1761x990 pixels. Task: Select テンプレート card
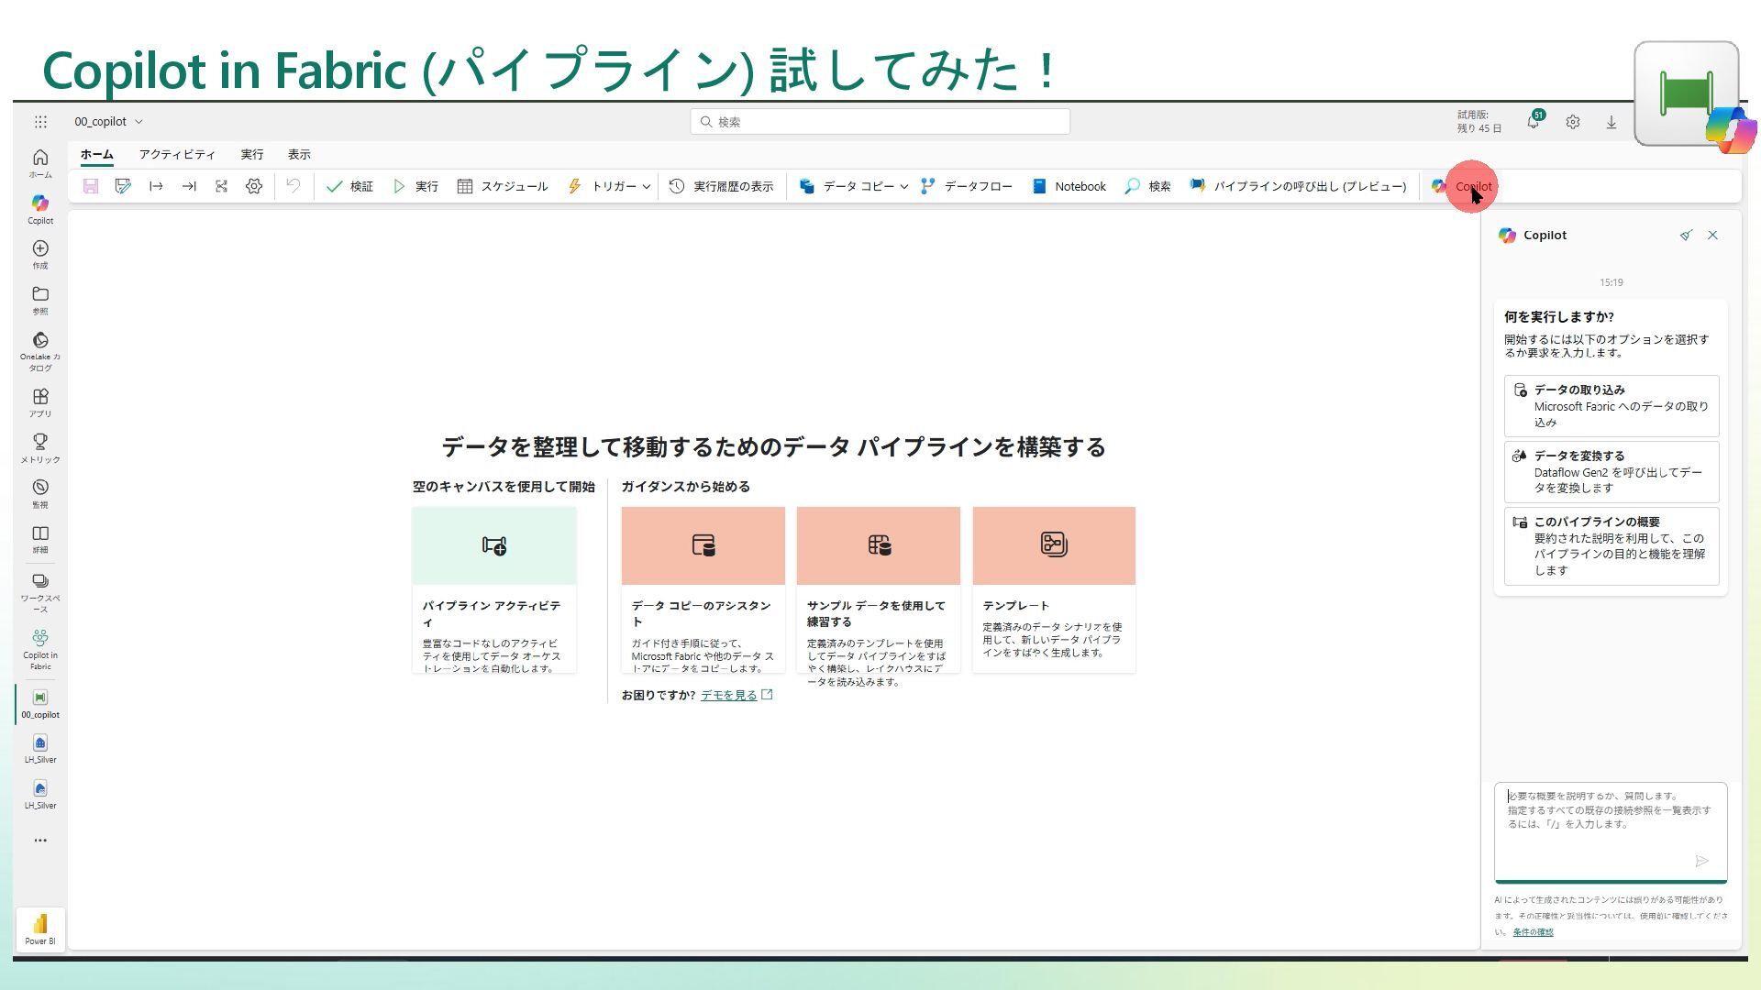[1054, 590]
